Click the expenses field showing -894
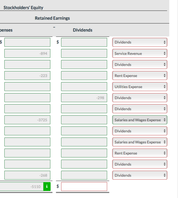The image size is (187, 198). click(x=27, y=53)
